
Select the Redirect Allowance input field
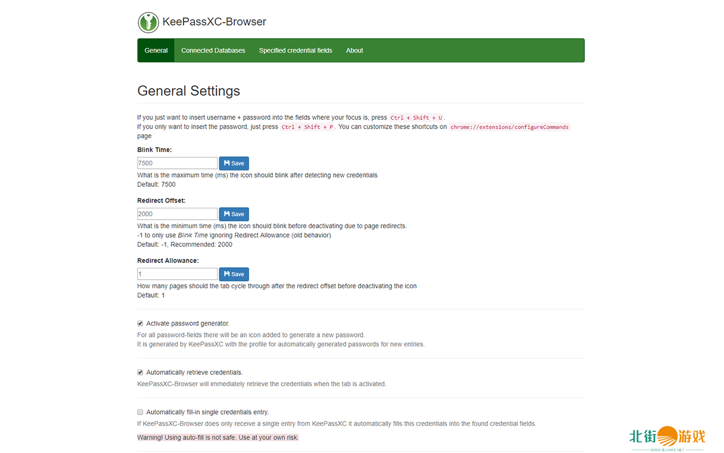pyautogui.click(x=177, y=274)
